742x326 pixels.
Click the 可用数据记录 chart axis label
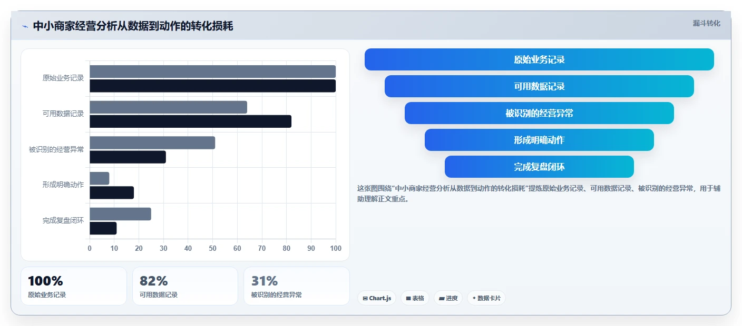pyautogui.click(x=63, y=114)
